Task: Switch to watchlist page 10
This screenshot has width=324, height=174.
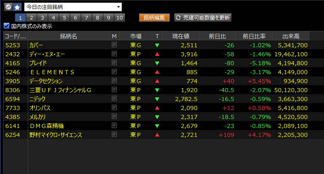Action: [120, 18]
